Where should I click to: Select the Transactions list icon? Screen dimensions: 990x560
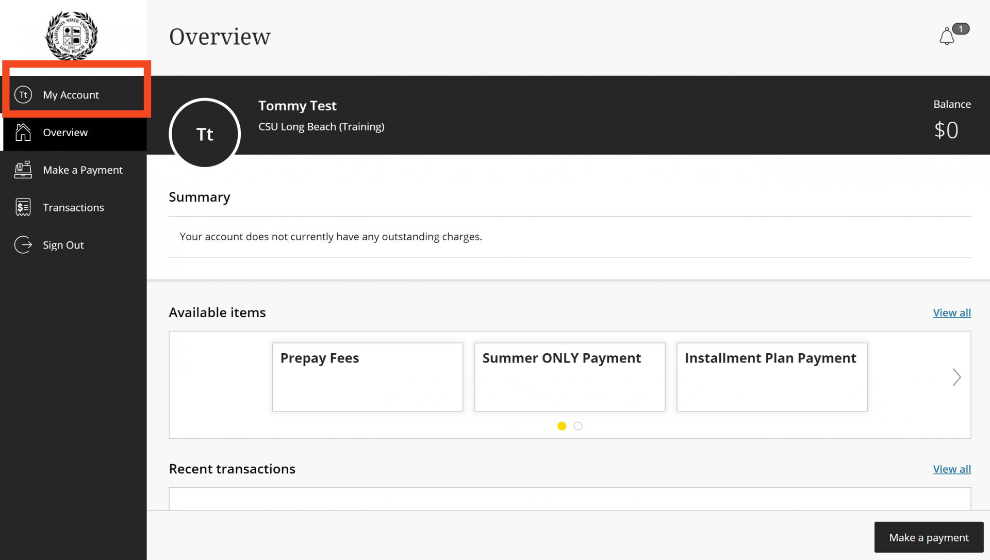23,207
